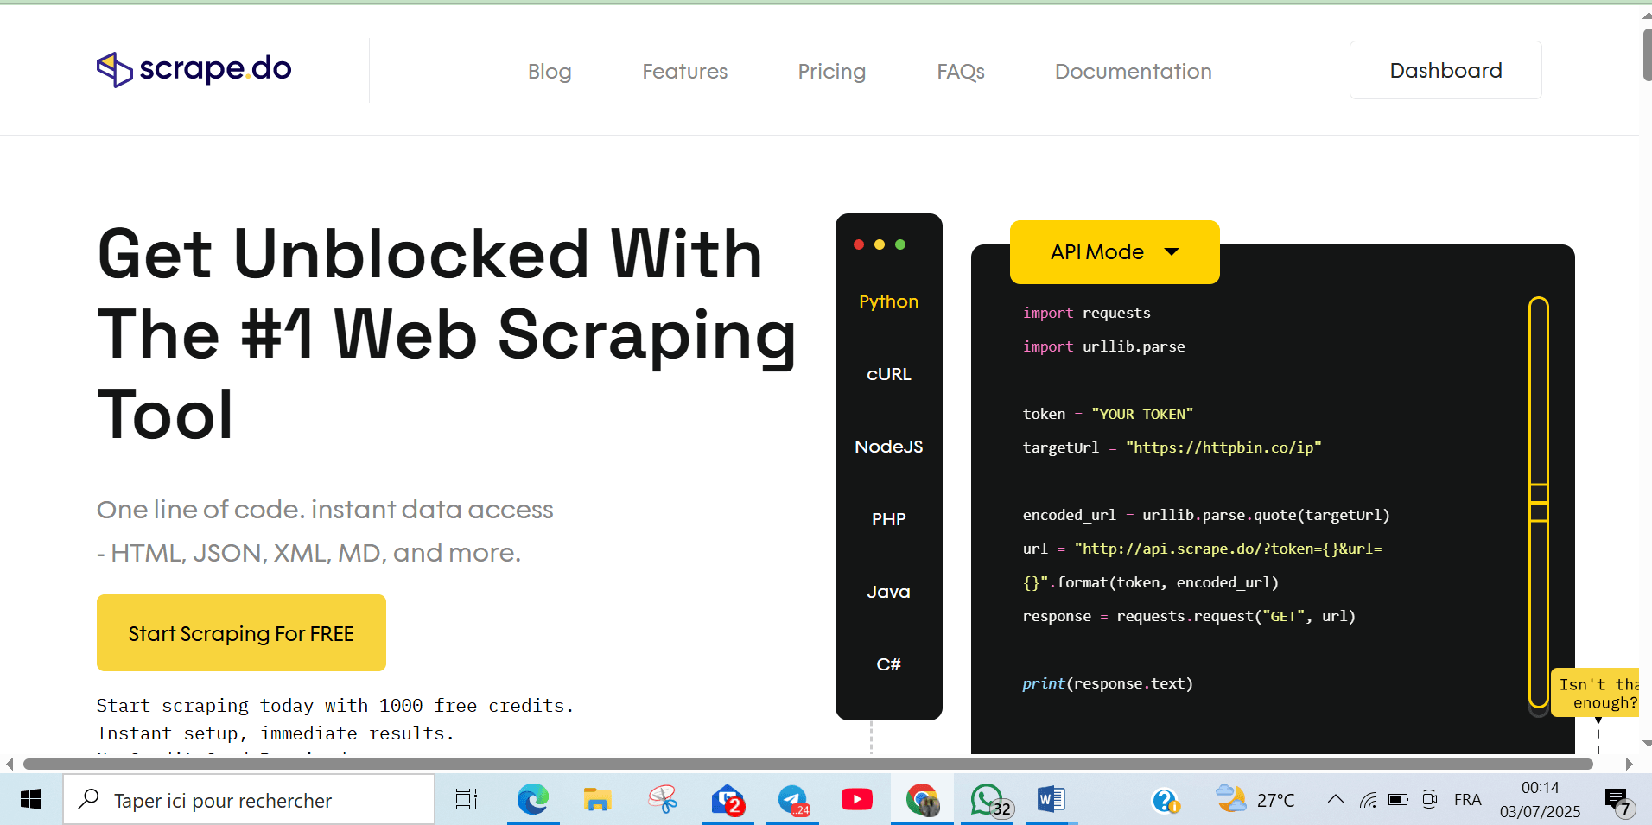Click the vertical scrollbar's down arrow
1652x825 pixels.
tap(1646, 744)
